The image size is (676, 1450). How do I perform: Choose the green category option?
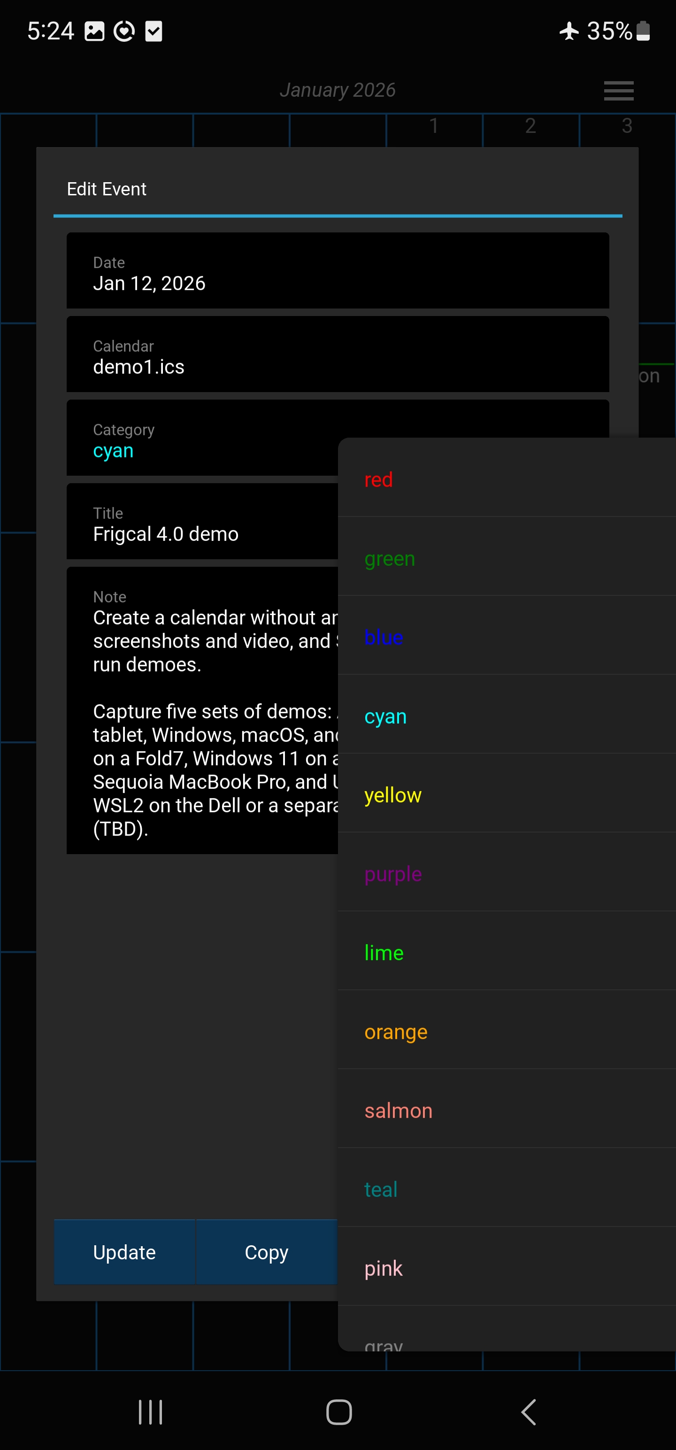point(507,558)
